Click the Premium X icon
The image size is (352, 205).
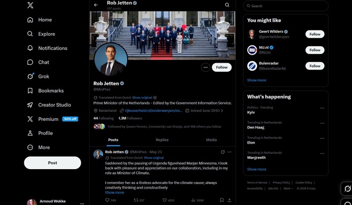[x=30, y=119]
